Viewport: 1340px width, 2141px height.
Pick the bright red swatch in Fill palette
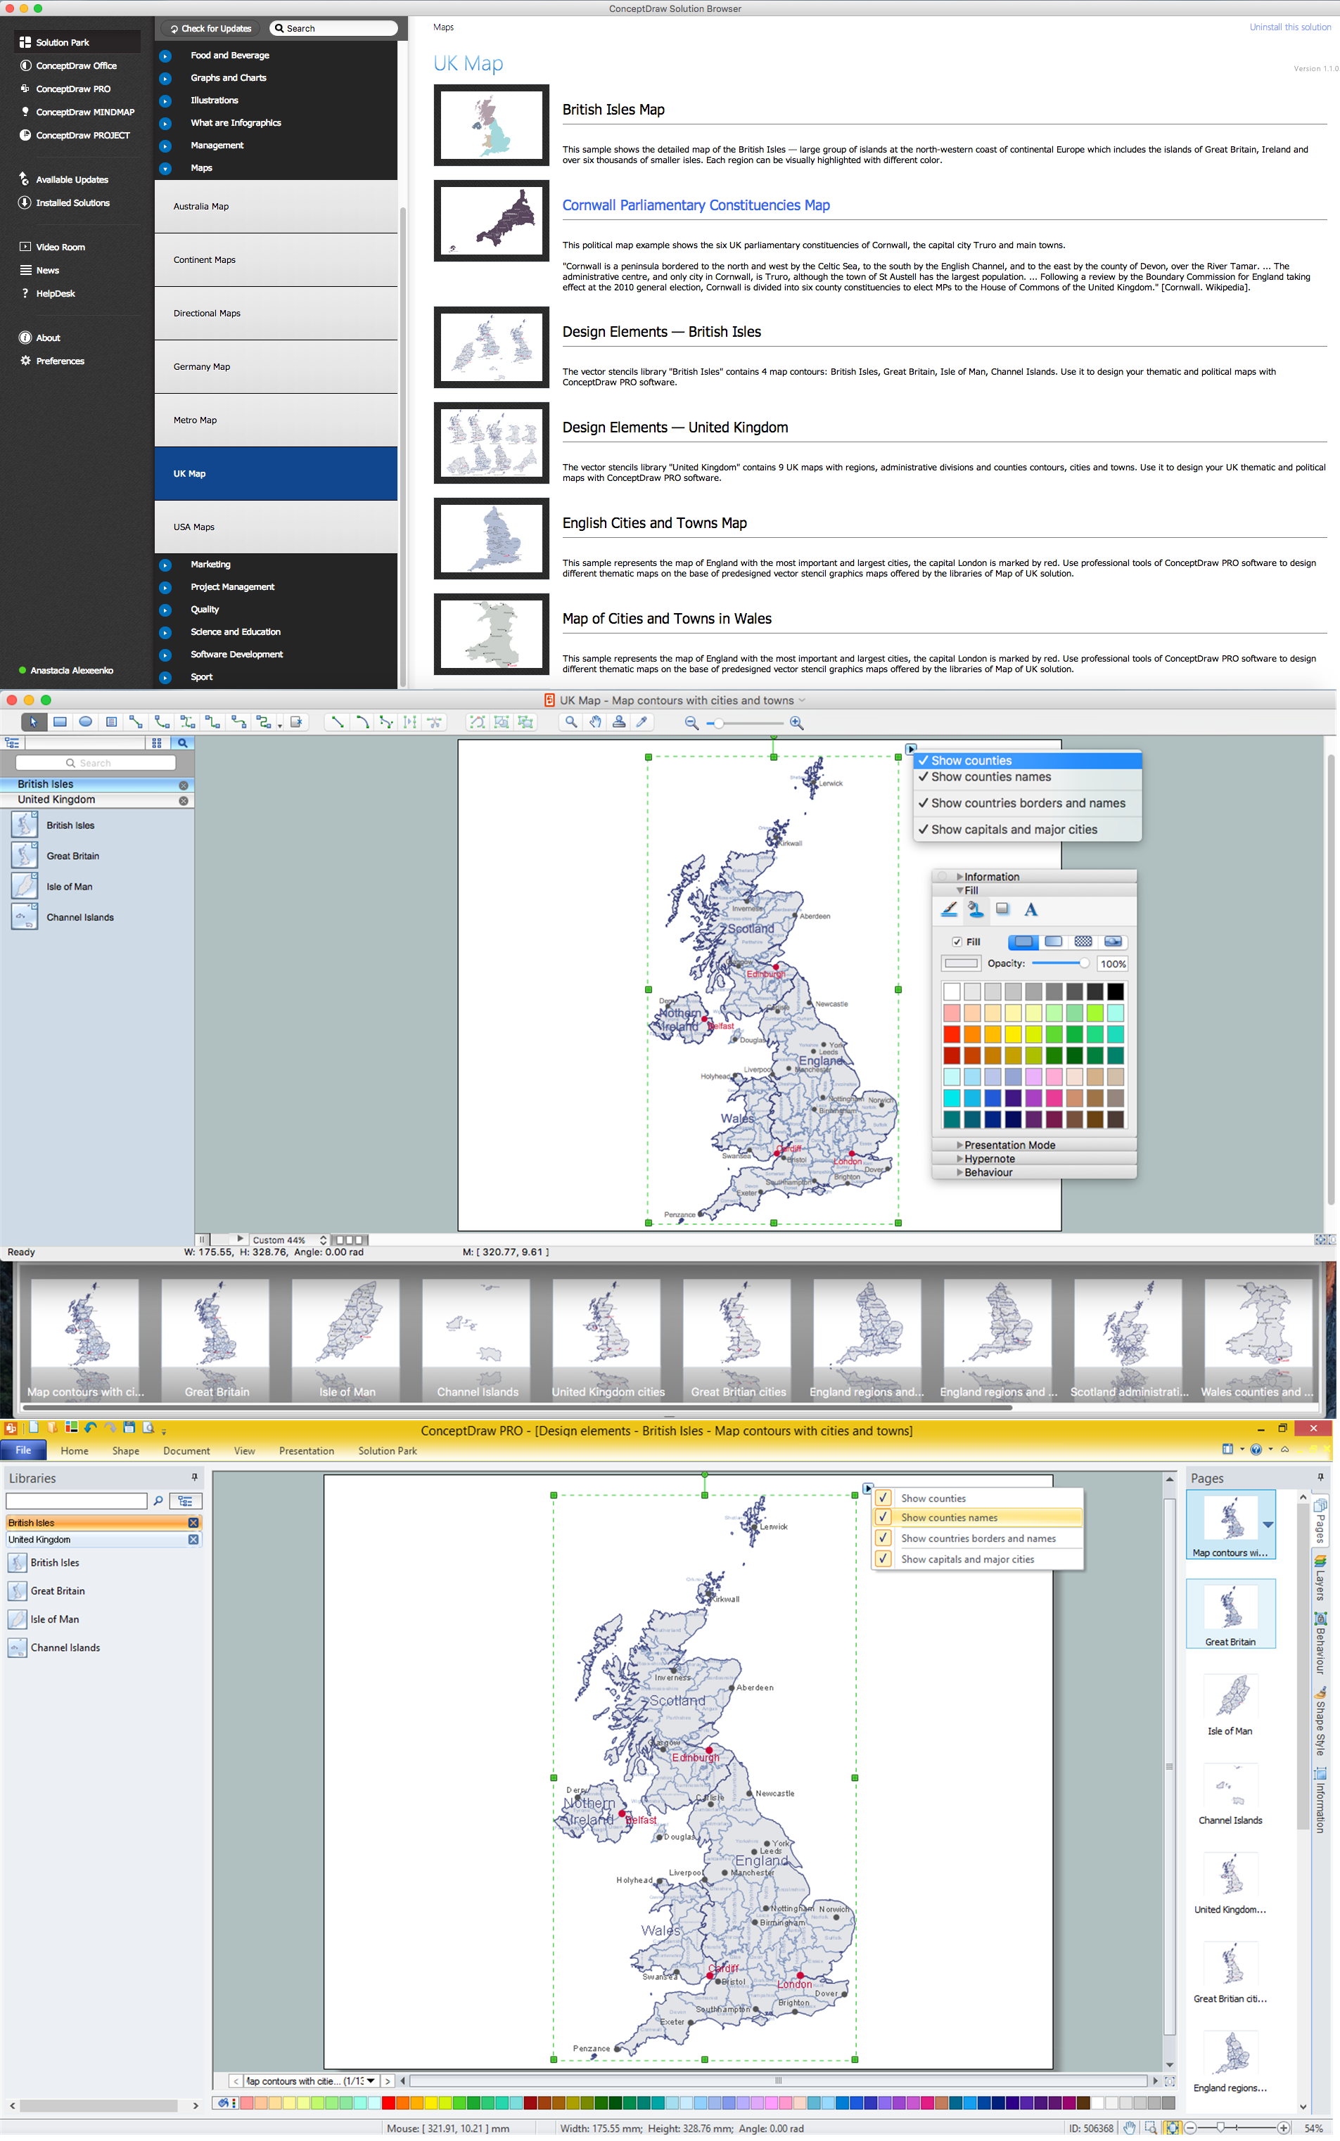pos(952,1036)
